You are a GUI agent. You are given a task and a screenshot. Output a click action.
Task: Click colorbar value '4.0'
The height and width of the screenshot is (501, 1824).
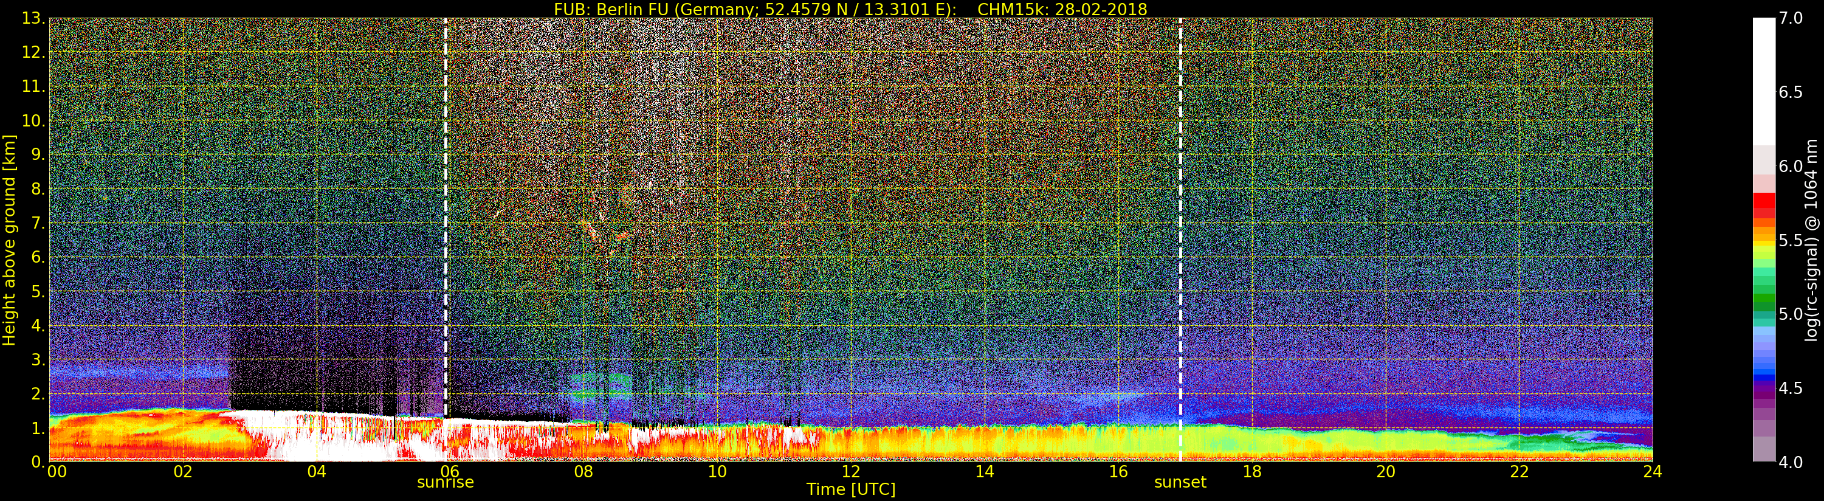click(x=1791, y=462)
